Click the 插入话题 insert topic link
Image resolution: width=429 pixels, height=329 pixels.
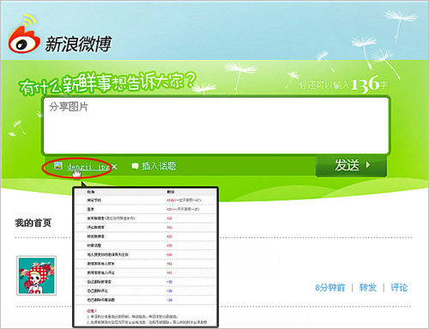point(159,166)
